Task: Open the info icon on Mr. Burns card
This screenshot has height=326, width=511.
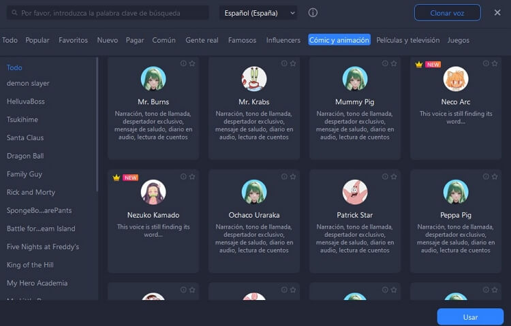Action: 183,63
